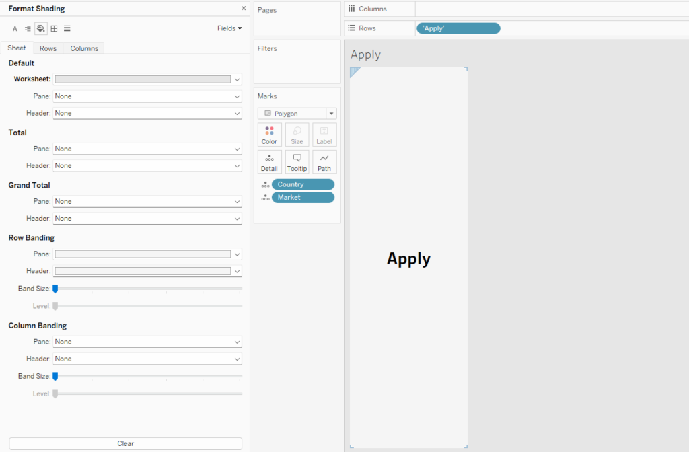The image size is (689, 452).
Task: Open the Polygon mark type dropdown
Action: tap(297, 114)
